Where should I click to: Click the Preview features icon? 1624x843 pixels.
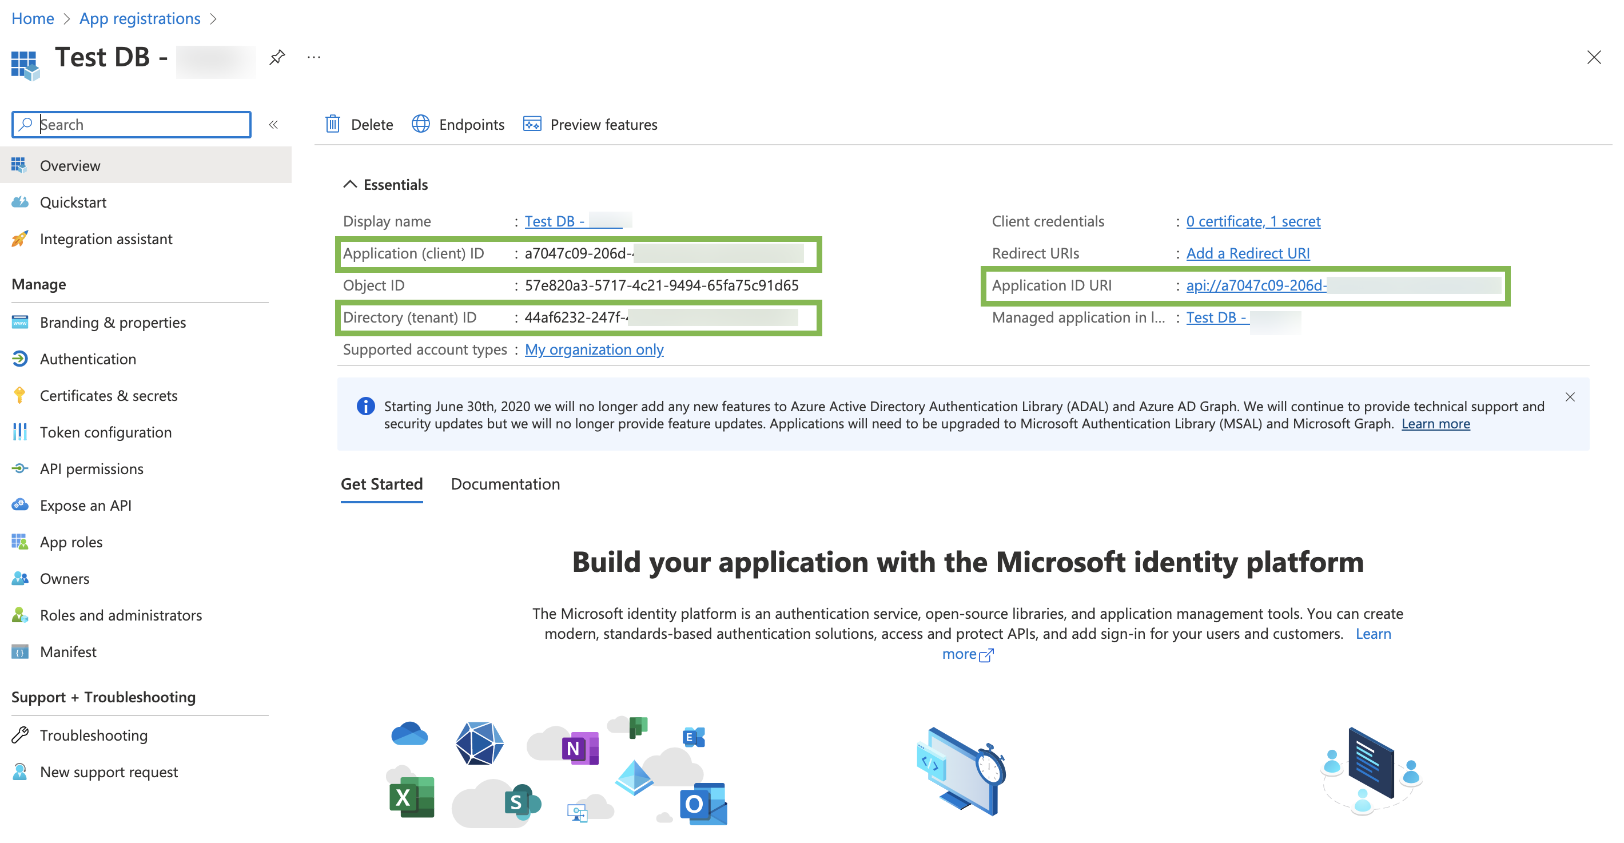coord(532,124)
